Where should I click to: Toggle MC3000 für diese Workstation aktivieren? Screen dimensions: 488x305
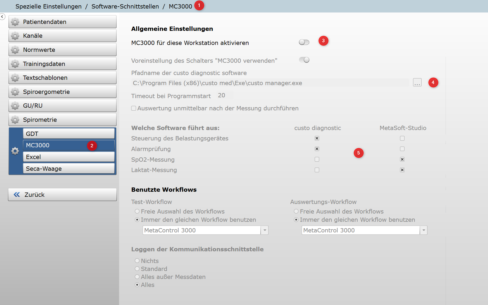click(304, 42)
